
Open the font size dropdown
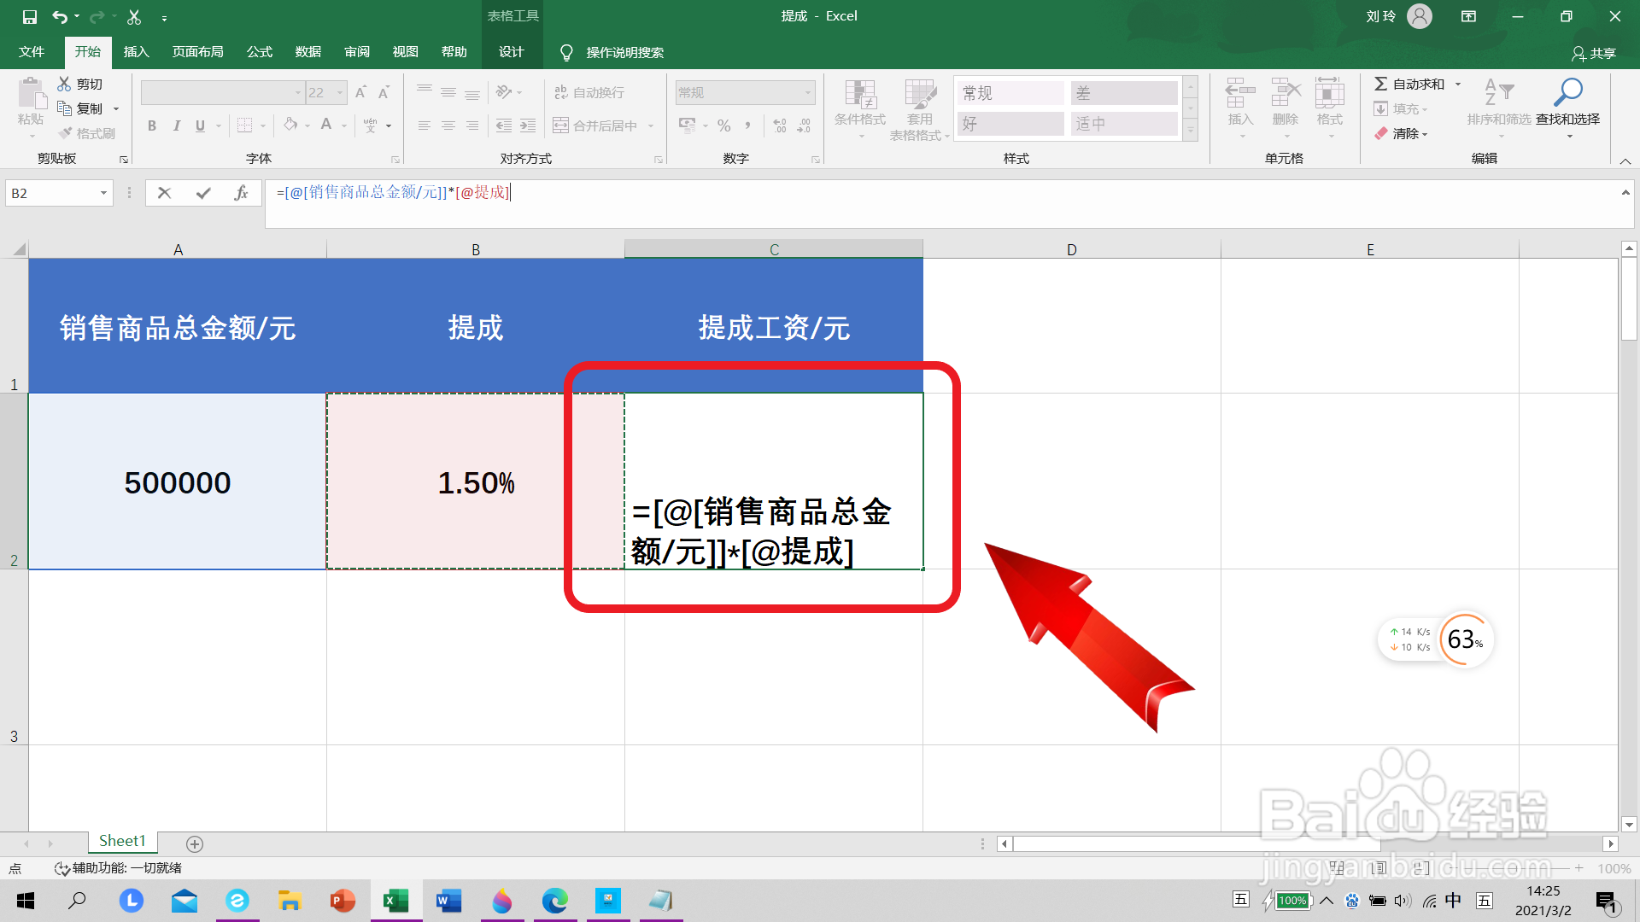point(339,91)
